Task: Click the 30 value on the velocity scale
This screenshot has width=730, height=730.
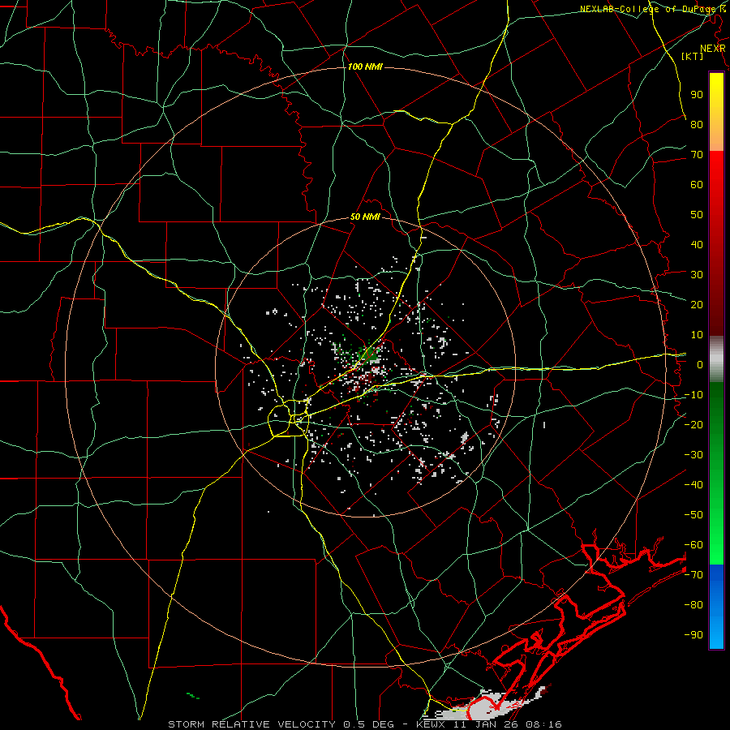Action: 697,275
